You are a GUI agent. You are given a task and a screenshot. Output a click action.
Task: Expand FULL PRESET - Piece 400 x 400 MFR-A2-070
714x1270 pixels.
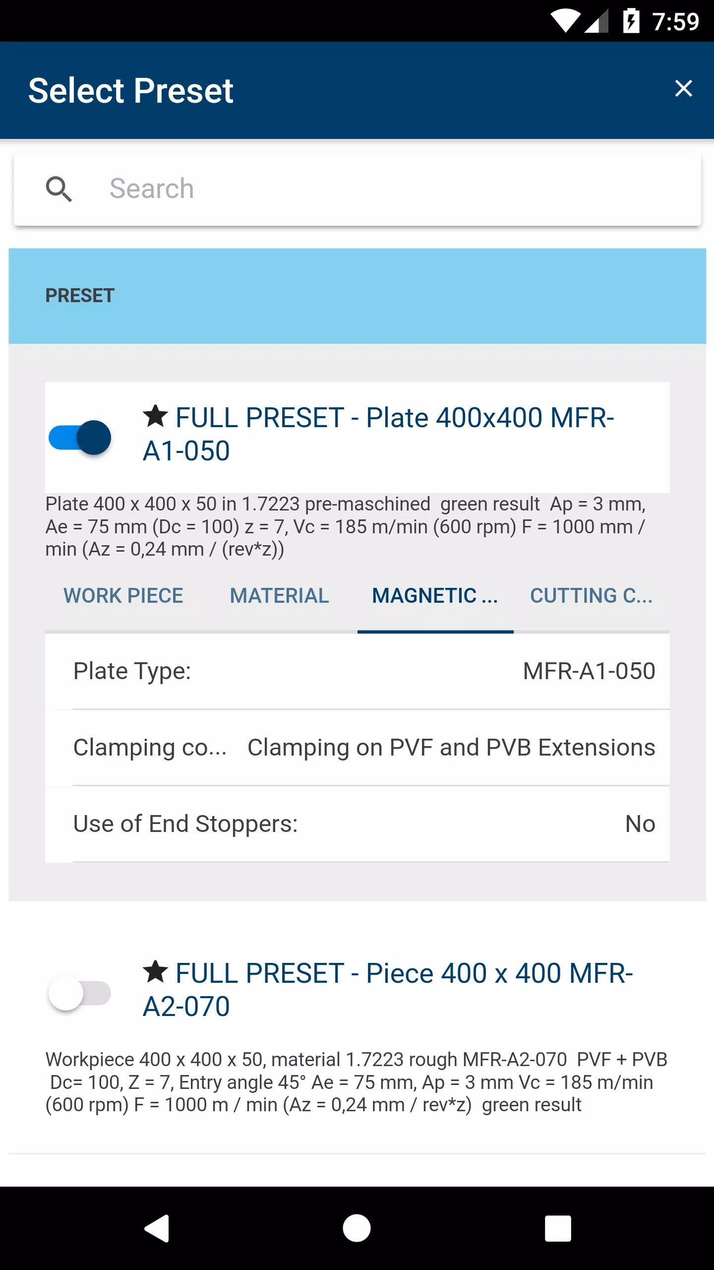(388, 990)
